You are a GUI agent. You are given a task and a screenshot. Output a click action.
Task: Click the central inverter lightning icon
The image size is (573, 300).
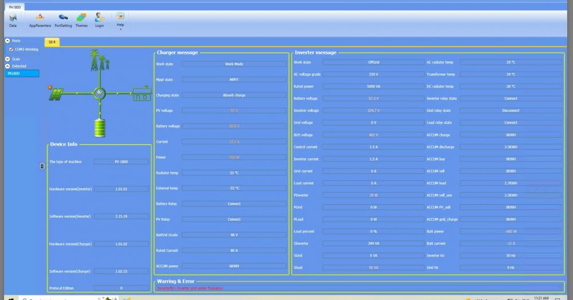[x=99, y=93]
